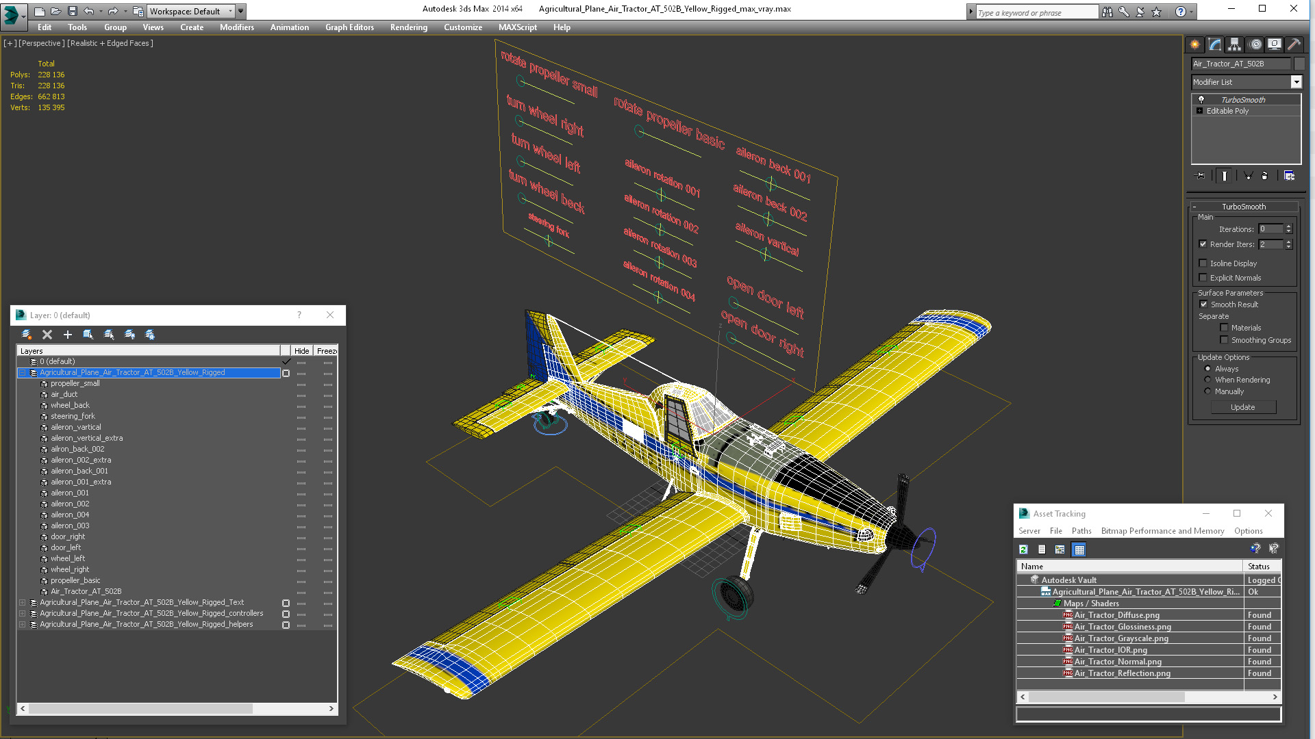
Task: Click Delete Layer X icon in Layer dialog
Action: (47, 335)
